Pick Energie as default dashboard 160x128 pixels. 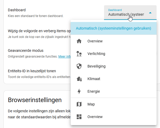[113, 91]
